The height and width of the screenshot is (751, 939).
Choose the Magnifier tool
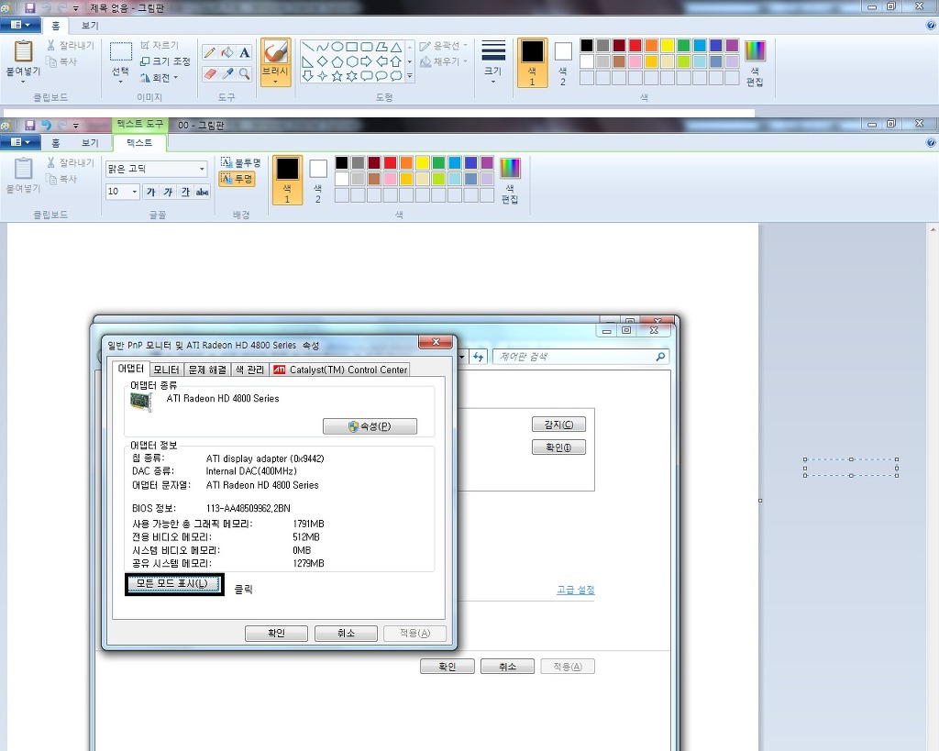pos(244,73)
